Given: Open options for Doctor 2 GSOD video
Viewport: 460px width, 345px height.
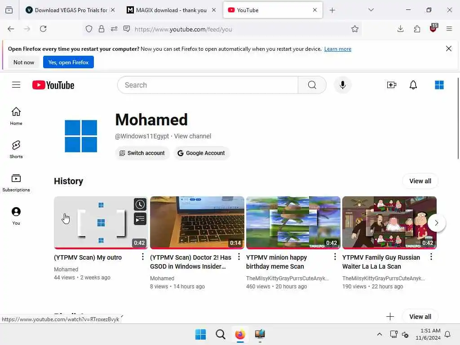Looking at the screenshot, I should [x=239, y=257].
